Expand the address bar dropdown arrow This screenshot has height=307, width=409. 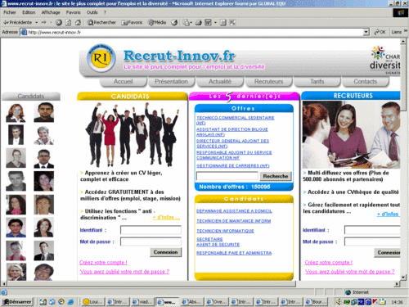pos(366,32)
